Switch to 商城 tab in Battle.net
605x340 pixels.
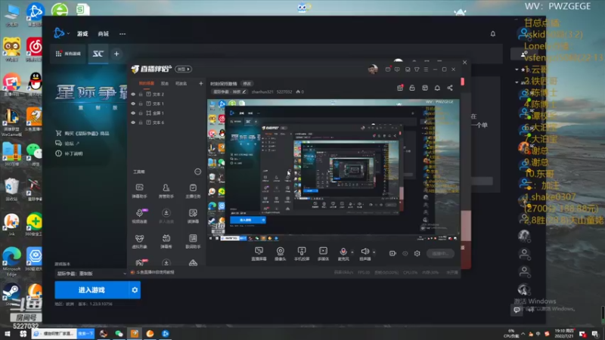103,34
